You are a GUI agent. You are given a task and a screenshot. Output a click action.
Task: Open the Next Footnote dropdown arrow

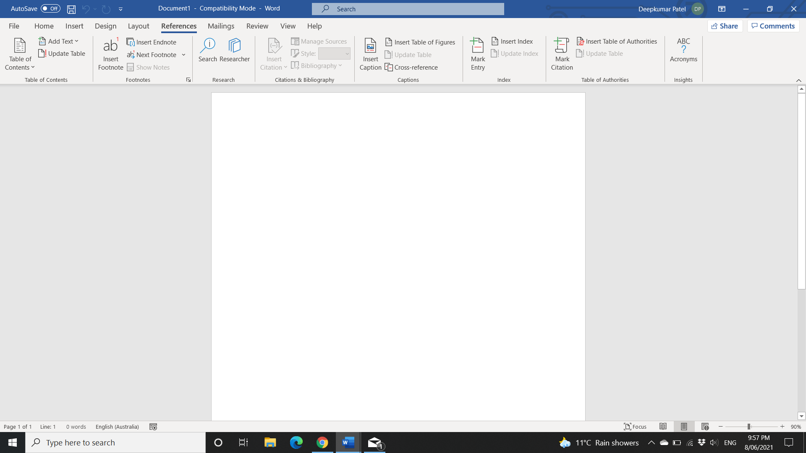point(183,55)
